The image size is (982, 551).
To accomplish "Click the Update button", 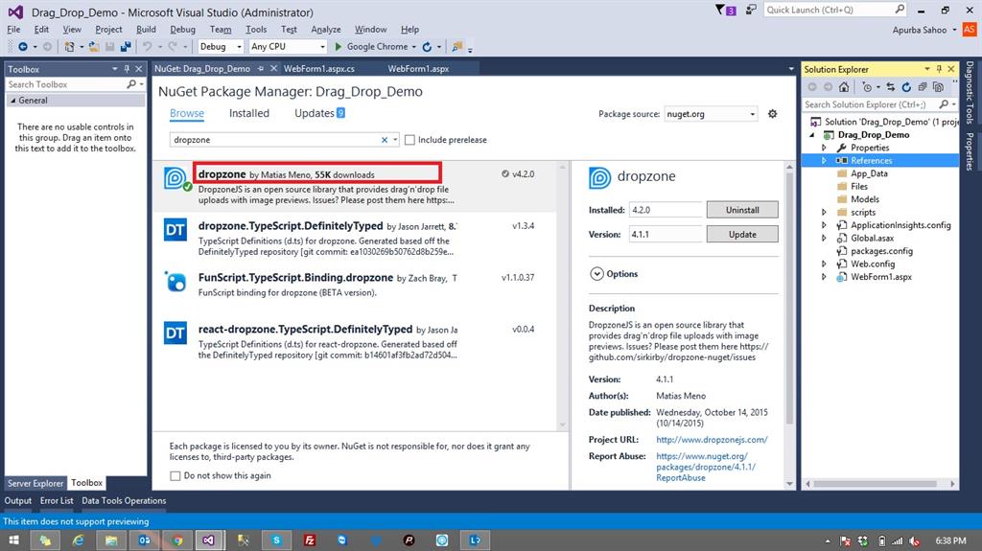I will 742,234.
